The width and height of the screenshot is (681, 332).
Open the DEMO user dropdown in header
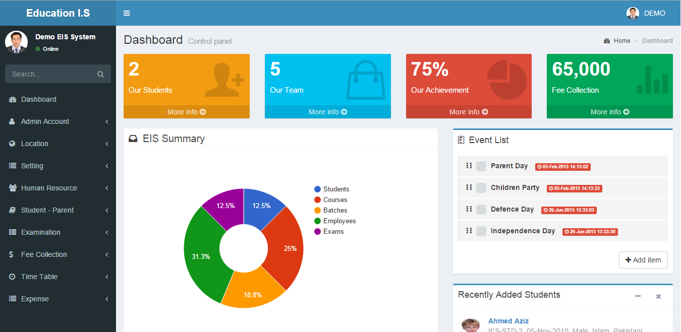(646, 13)
